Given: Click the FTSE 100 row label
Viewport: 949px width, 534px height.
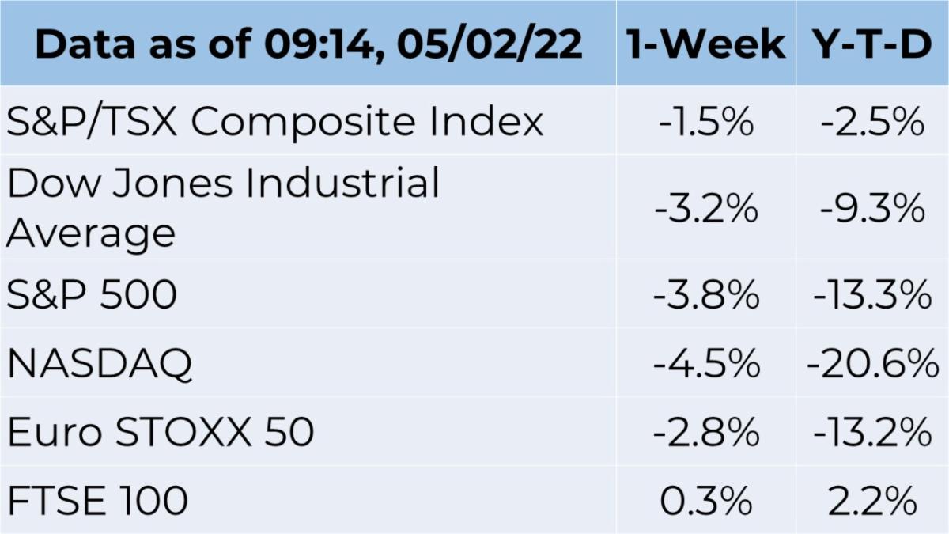Looking at the screenshot, I should tap(97, 502).
